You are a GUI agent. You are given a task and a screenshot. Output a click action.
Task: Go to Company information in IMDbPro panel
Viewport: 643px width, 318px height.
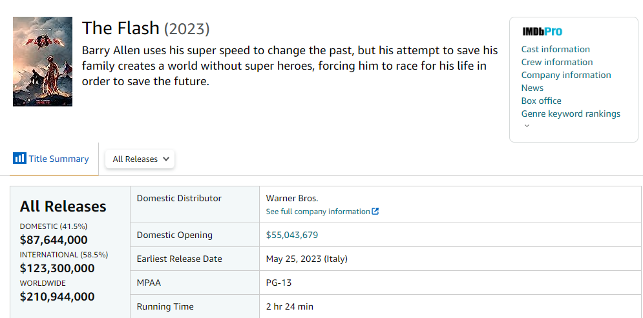click(x=566, y=75)
